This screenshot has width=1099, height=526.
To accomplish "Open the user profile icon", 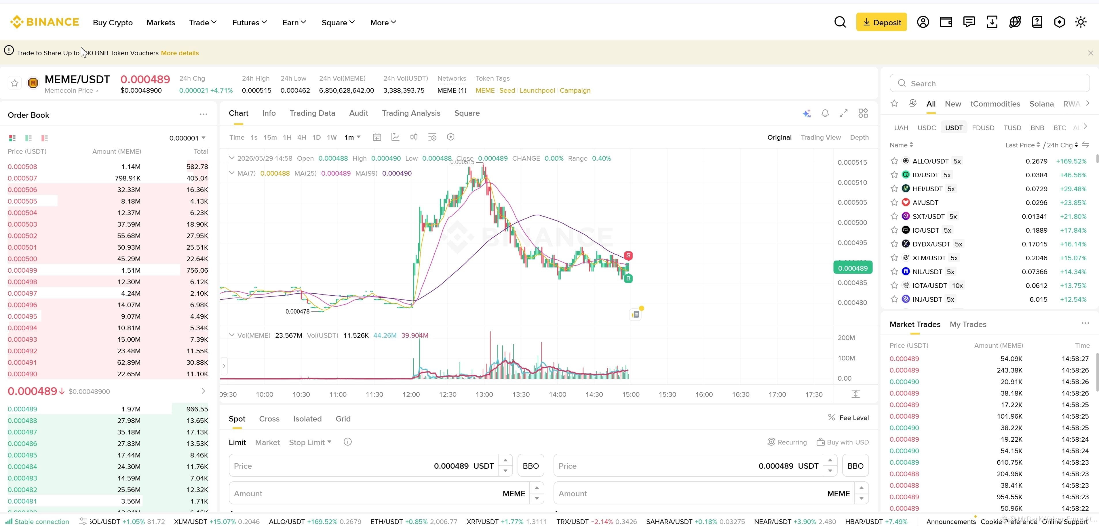I will [x=923, y=22].
